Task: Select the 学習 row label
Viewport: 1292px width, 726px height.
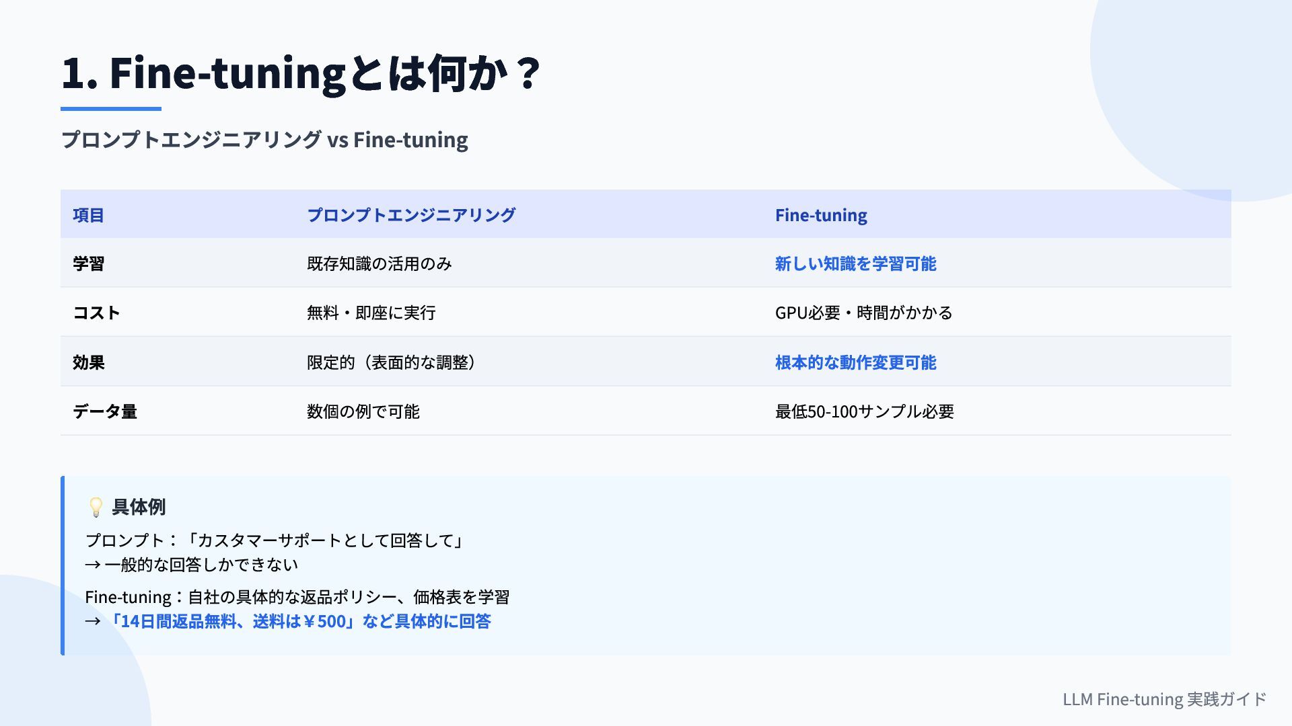Action: click(88, 264)
